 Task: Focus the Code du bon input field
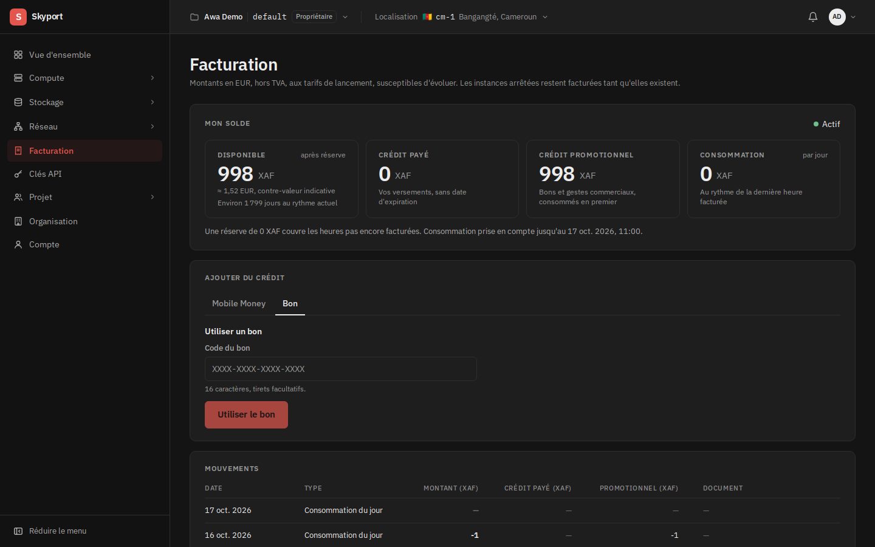340,369
